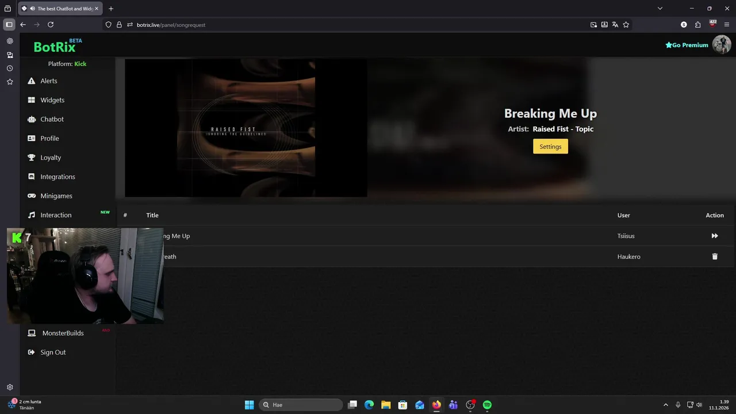Delete Haukero's queued song
736x414 pixels.
(715, 256)
